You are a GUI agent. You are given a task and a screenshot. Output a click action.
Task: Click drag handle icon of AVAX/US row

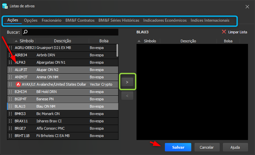10,84
